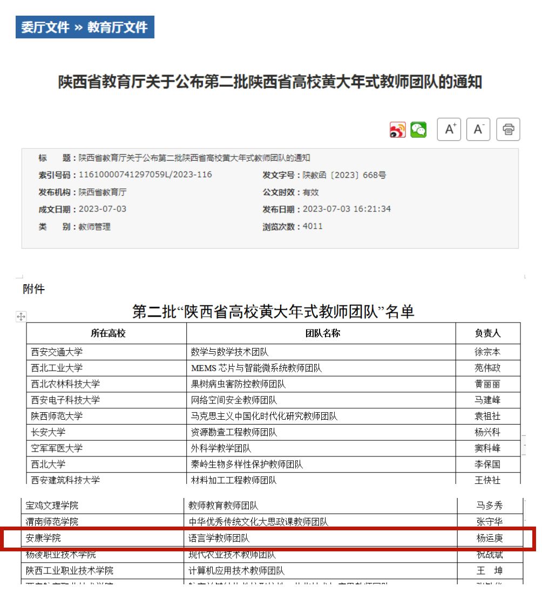Click the 附件 attachment label
542x601 pixels.
coord(33,289)
